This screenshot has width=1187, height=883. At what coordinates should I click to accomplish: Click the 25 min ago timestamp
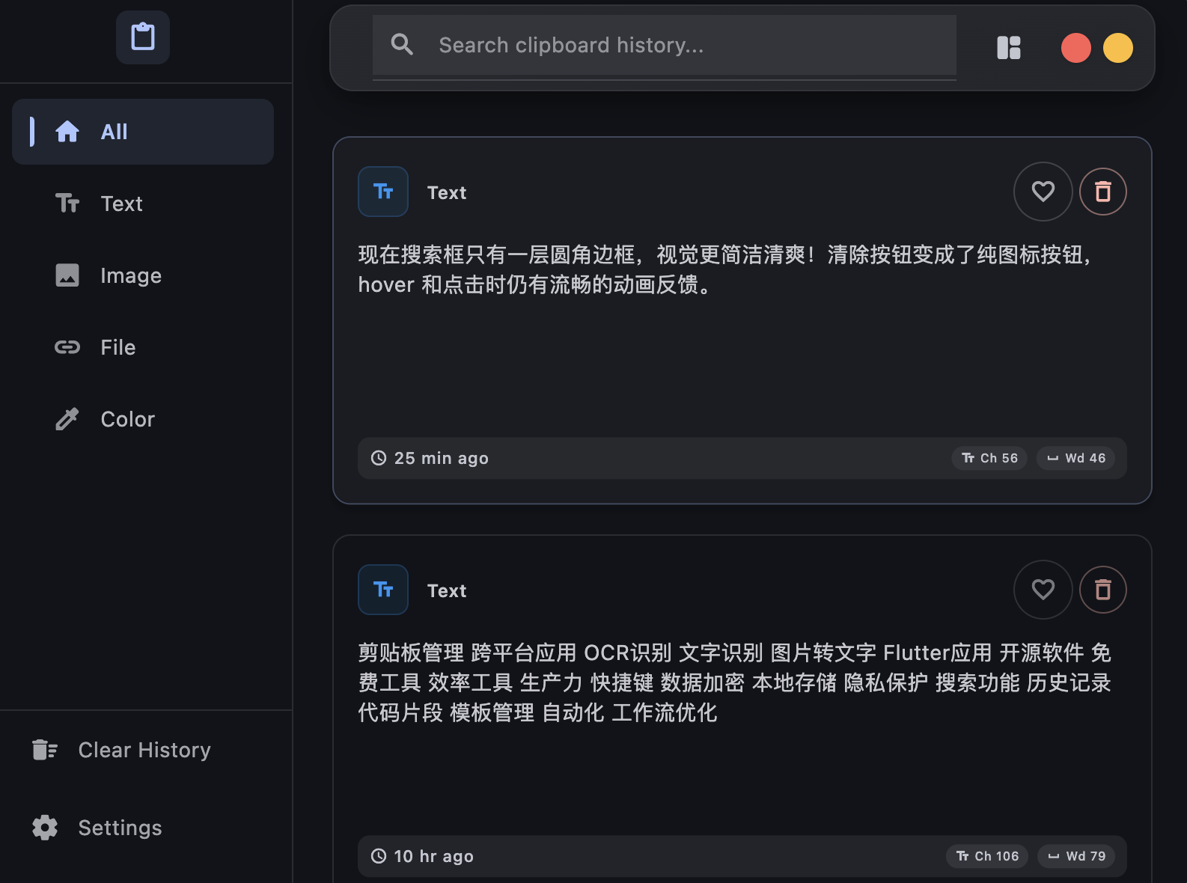[x=442, y=458]
